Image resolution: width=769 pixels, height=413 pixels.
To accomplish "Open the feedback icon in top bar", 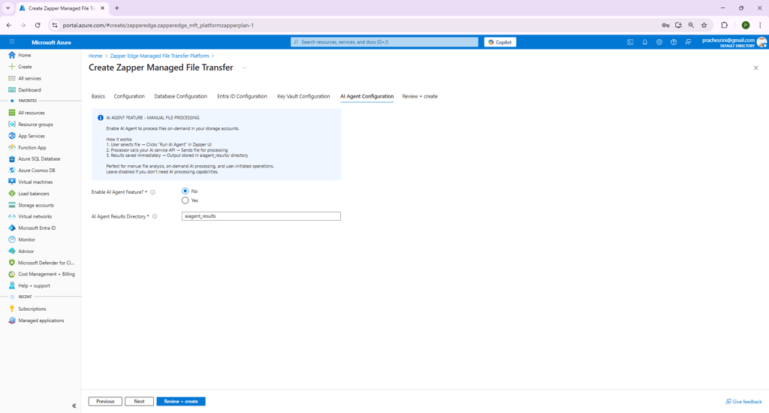I will [688, 42].
